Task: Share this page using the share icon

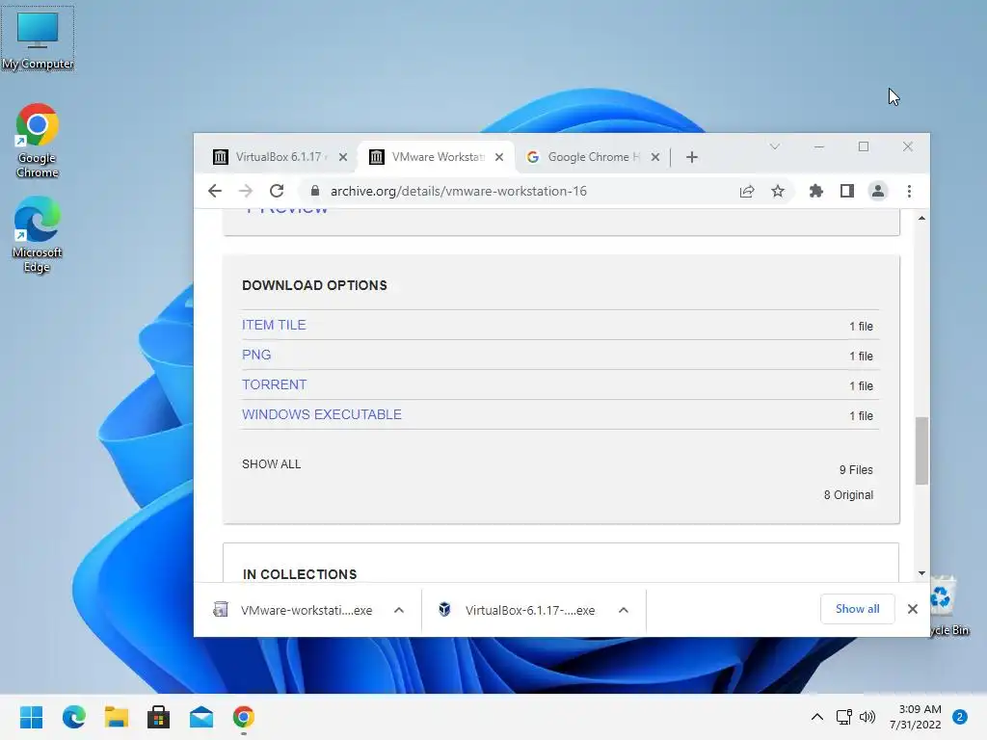Action: [747, 191]
